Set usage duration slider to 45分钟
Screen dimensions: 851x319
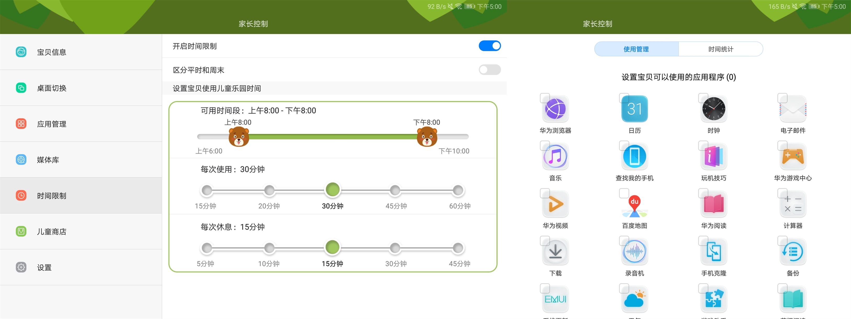coord(395,190)
